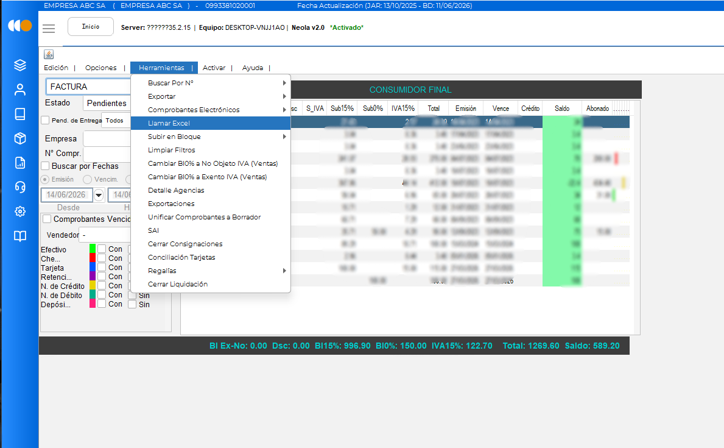Click the Abonado column header
Viewport: 724px width, 448px height.
[x=597, y=108]
